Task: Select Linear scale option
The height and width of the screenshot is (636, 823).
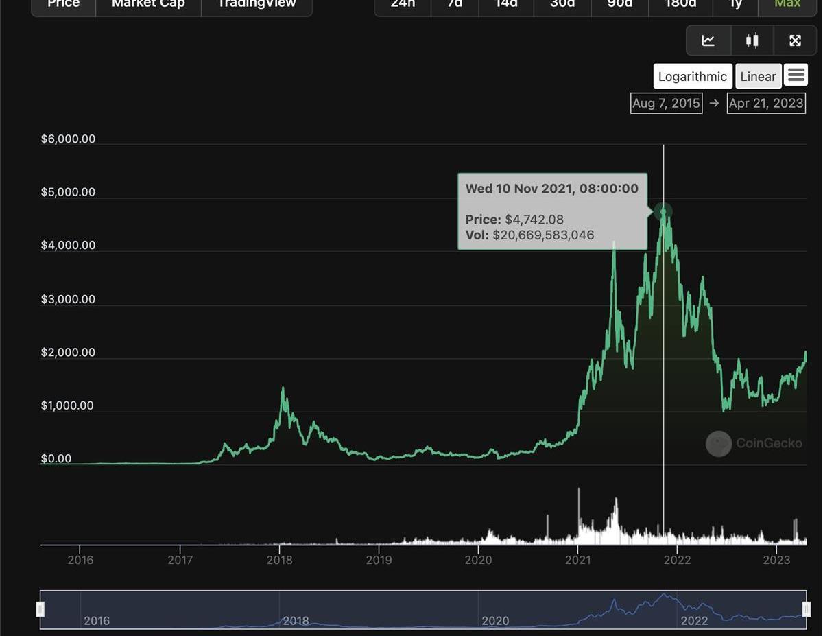Action: click(758, 77)
